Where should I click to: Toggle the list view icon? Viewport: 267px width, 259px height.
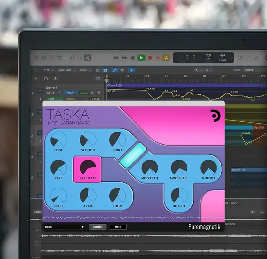click(105, 70)
